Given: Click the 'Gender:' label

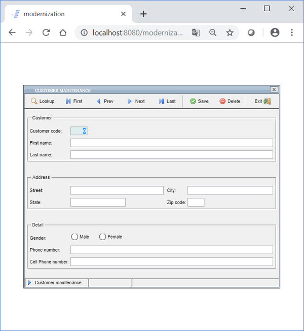Looking at the screenshot, I should tap(38, 238).
